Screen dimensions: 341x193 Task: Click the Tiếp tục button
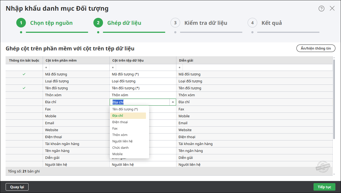[x=324, y=187]
